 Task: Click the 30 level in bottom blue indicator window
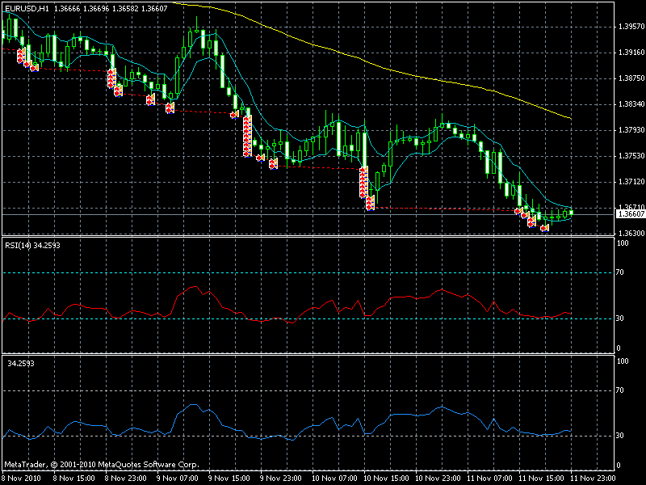pyautogui.click(x=620, y=436)
